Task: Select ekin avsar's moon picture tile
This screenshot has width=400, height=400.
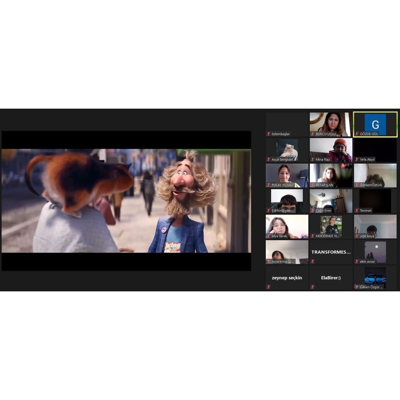Action: 375,252
